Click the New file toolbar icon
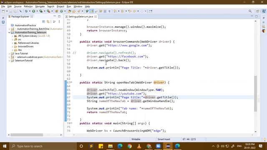Screen dimensions: 267x150 3,11
